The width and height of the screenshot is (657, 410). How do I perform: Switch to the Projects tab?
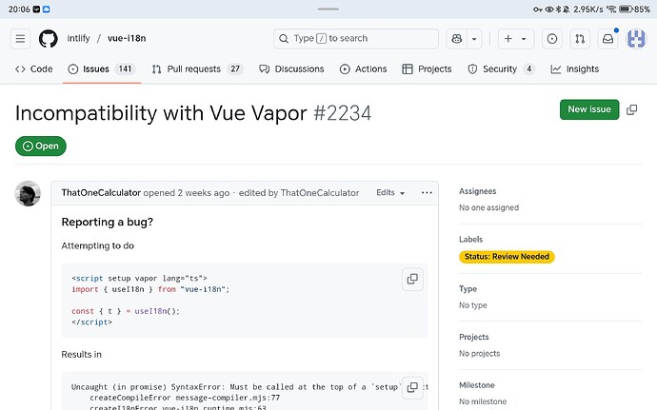[427, 69]
